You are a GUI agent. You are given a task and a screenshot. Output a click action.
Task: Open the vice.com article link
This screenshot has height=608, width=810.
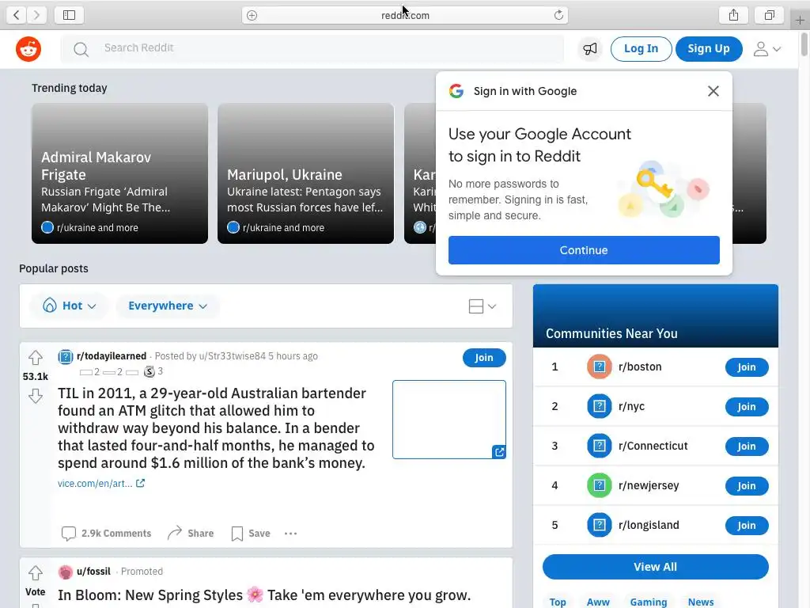tap(101, 484)
